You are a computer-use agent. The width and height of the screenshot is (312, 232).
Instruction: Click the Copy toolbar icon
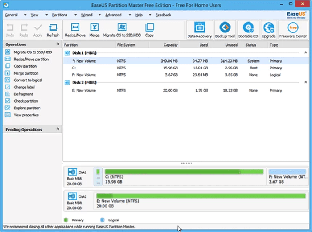click(x=149, y=30)
